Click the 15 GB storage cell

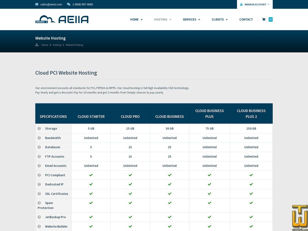coord(130,129)
